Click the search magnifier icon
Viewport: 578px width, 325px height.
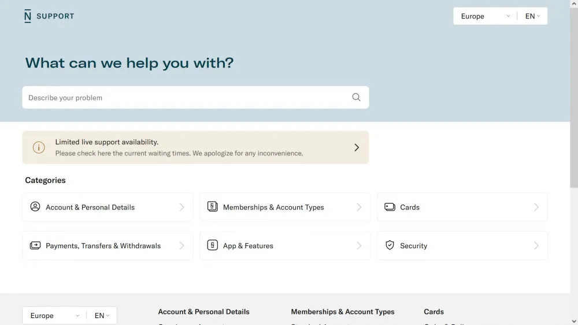[356, 97]
